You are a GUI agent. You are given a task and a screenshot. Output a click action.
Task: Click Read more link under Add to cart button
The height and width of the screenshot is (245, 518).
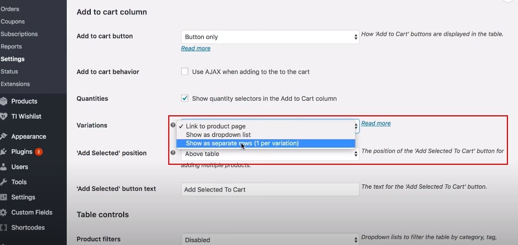(x=196, y=48)
